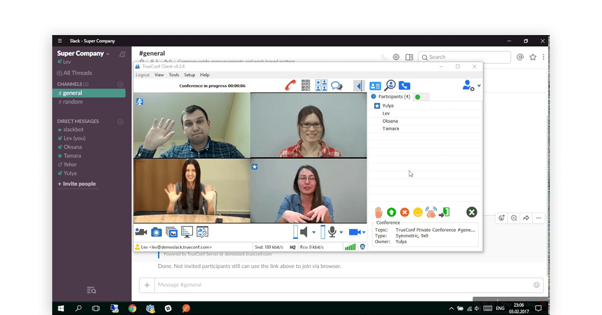Click Invite people in Slack sidebar
This screenshot has height=315, width=602.
pos(77,184)
